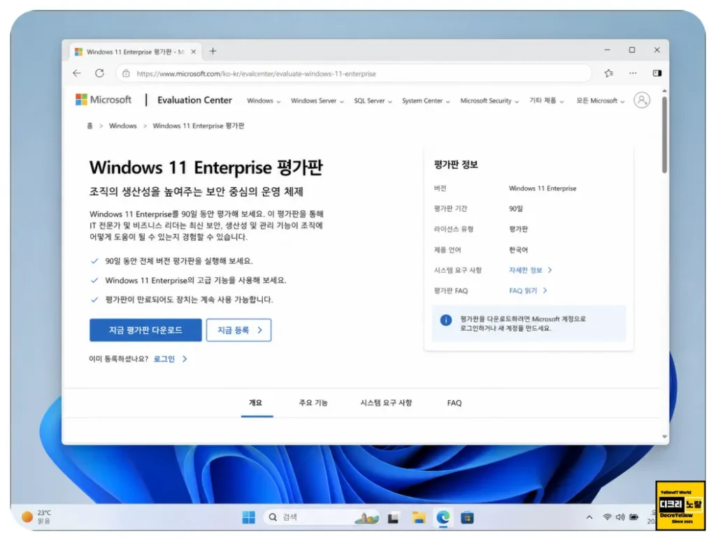The image size is (716, 541).
Task: Click the 지금 등록 button
Action: click(x=239, y=330)
